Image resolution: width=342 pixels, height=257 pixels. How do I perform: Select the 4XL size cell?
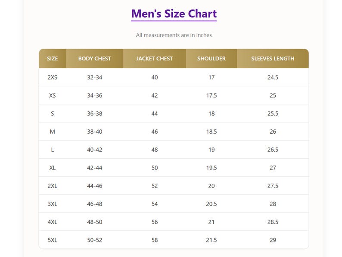pyautogui.click(x=53, y=222)
